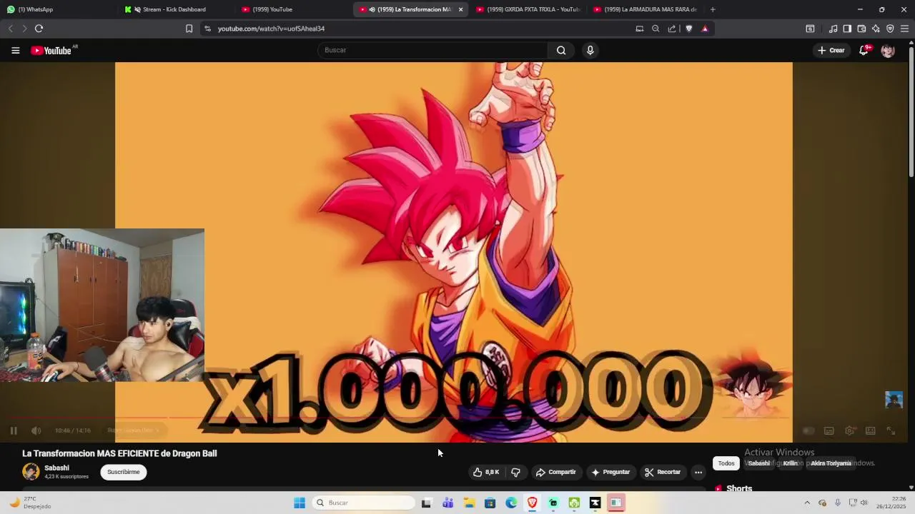Select the Todos filter chip
This screenshot has height=514, width=915.
click(726, 463)
